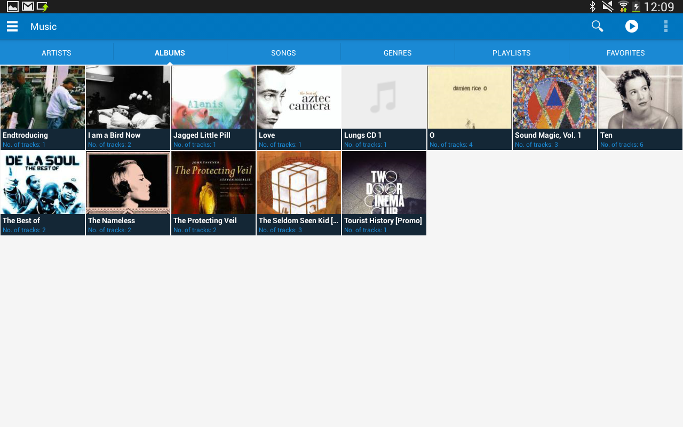The image size is (683, 427).
Task: Click the 'Endtroducing' album title text
Action: click(25, 135)
